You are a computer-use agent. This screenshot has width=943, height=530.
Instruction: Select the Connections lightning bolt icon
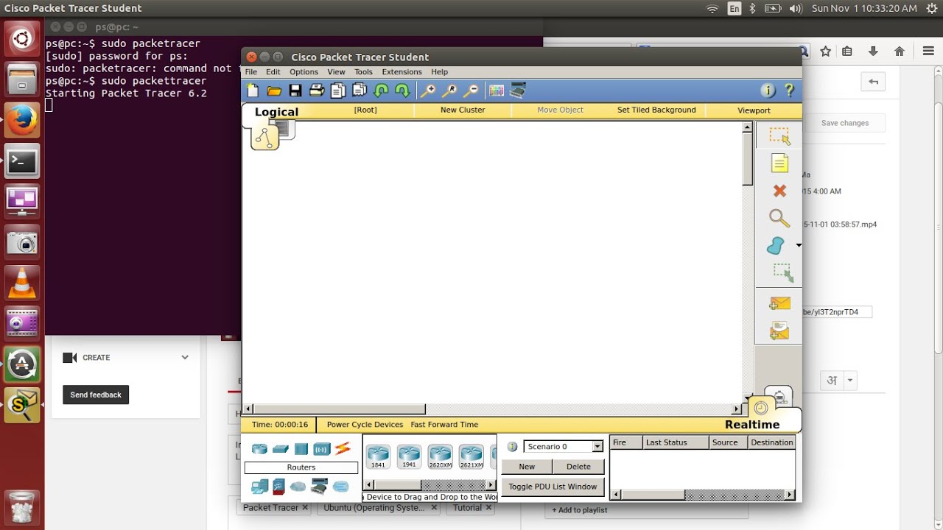[343, 448]
